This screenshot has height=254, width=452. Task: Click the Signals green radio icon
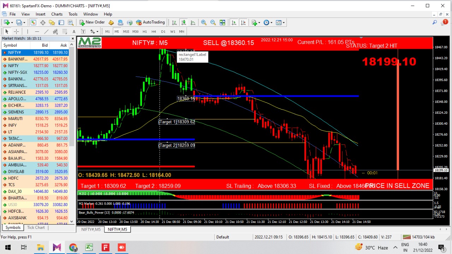coord(130,22)
